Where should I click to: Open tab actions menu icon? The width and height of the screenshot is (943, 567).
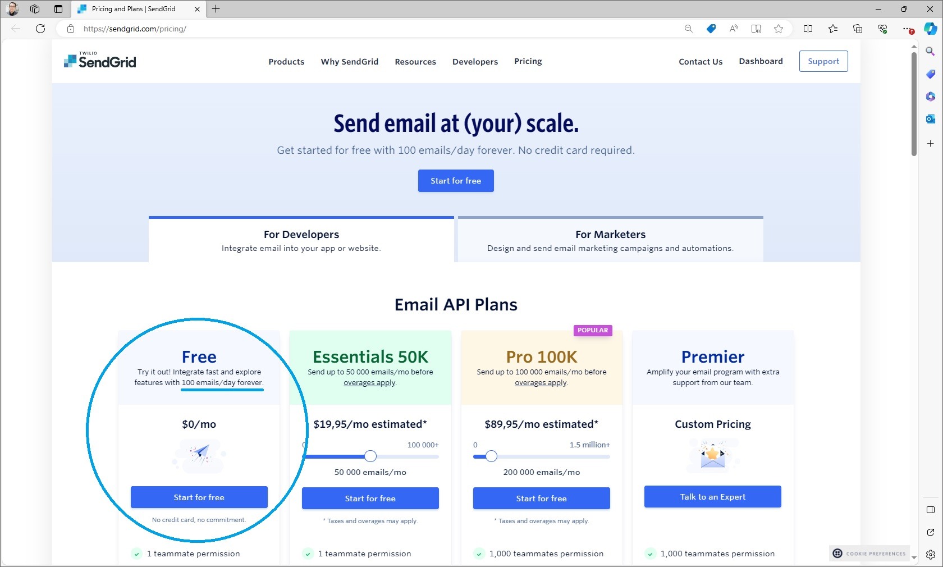58,8
